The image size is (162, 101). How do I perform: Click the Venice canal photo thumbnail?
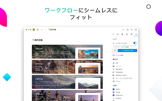[x=88, y=54]
